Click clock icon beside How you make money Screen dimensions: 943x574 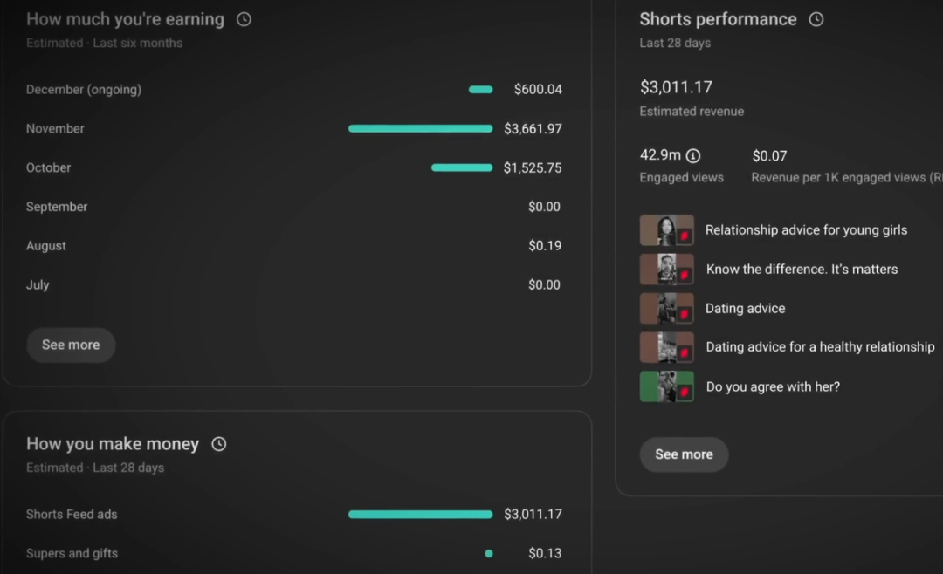click(x=219, y=444)
